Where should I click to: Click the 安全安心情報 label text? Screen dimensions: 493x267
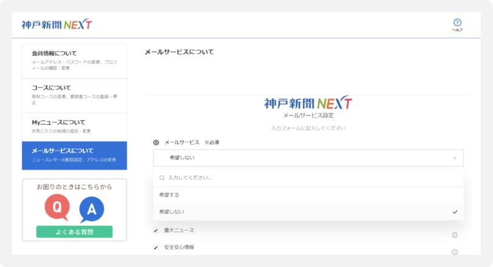179,247
